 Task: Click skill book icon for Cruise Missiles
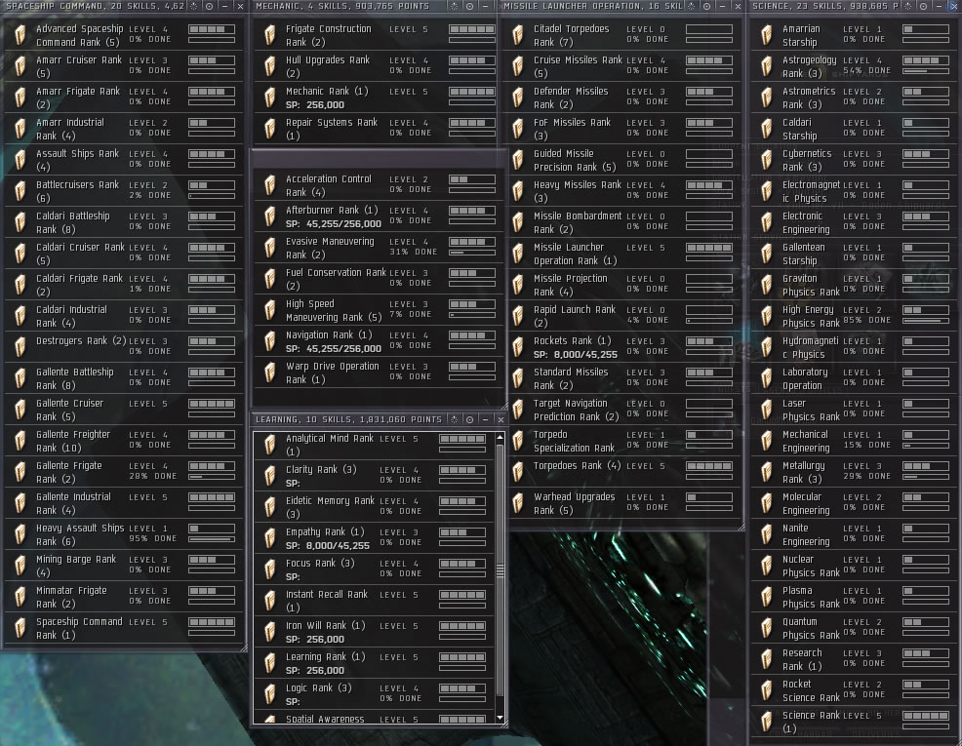click(518, 66)
